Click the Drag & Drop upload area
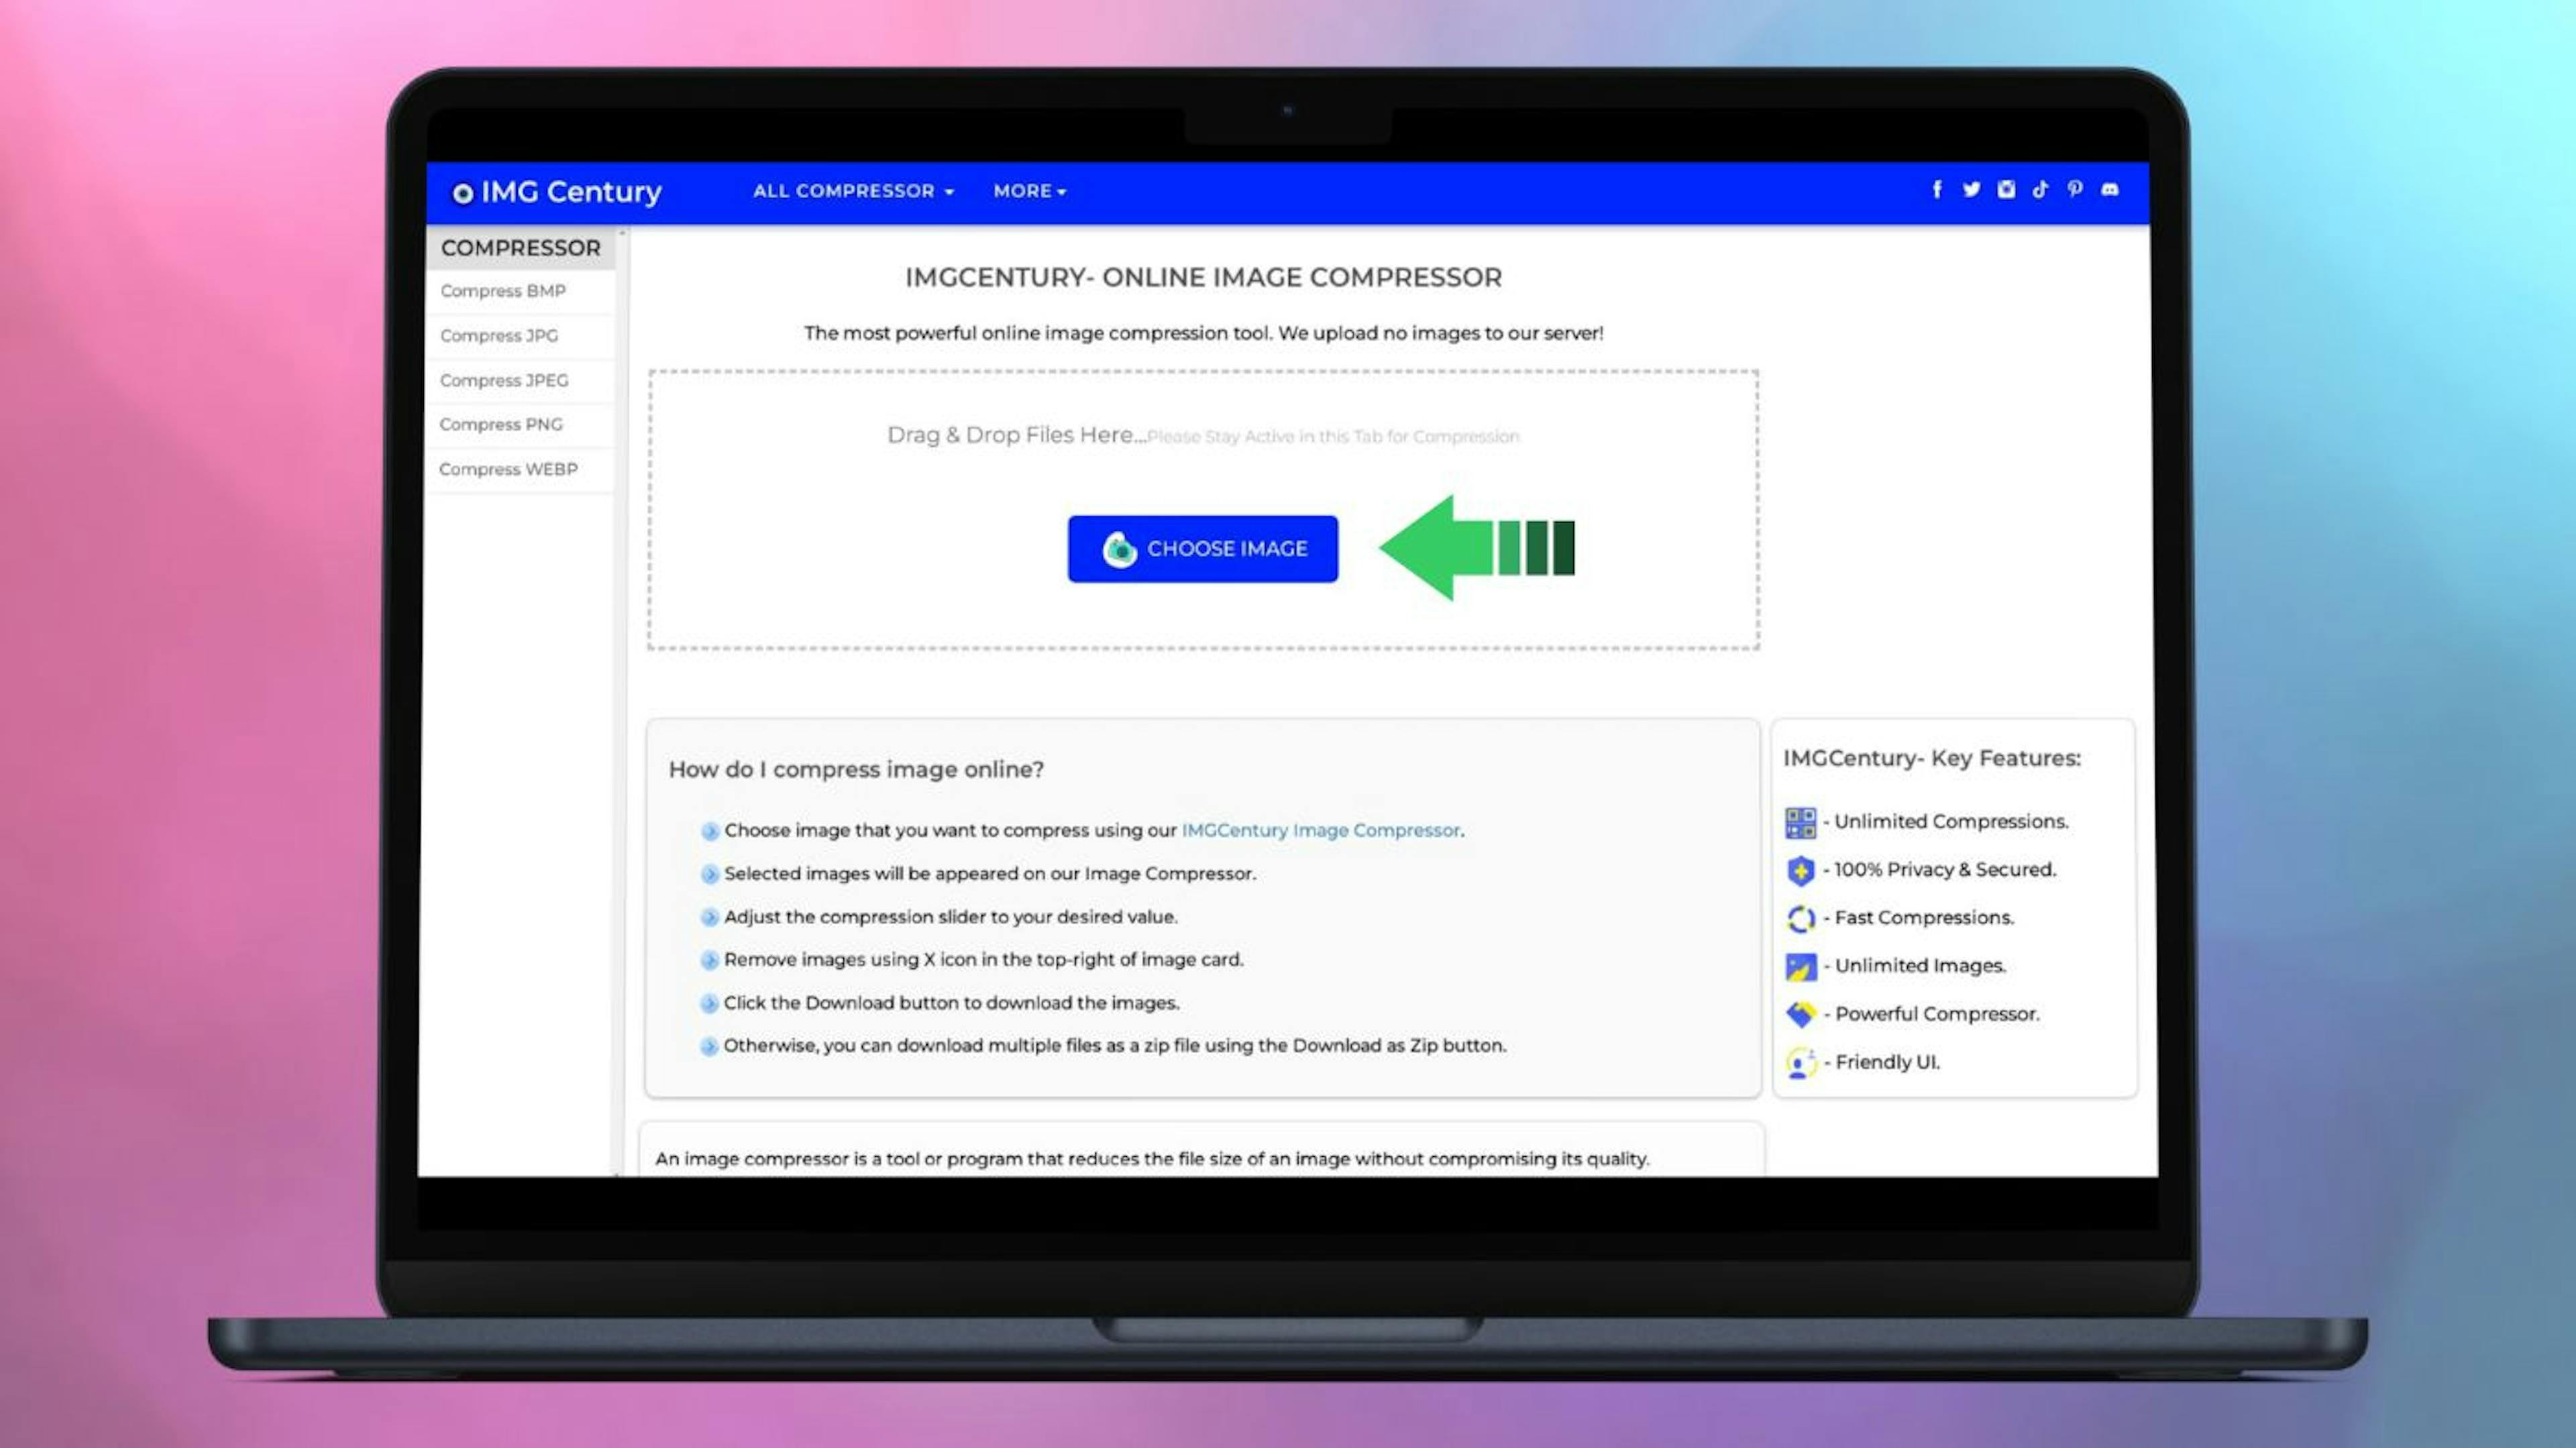 (x=1201, y=509)
